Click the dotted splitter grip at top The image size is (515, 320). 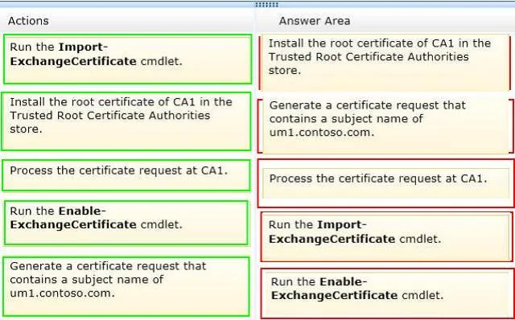coord(266,5)
